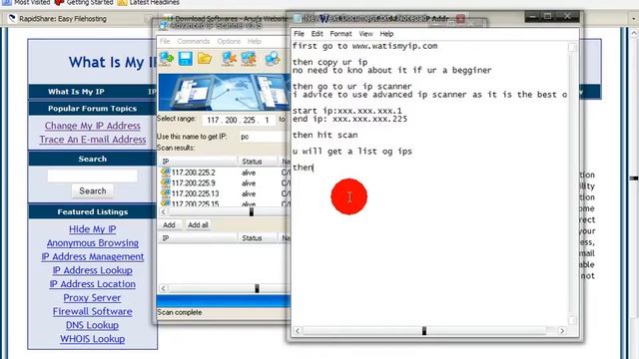Select row 117.200.225.9 in scan results
Screen dimensions: 639x359
[224, 183]
